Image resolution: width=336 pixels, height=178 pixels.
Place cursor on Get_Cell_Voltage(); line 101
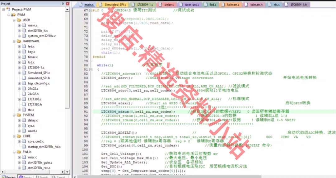pos(121,154)
